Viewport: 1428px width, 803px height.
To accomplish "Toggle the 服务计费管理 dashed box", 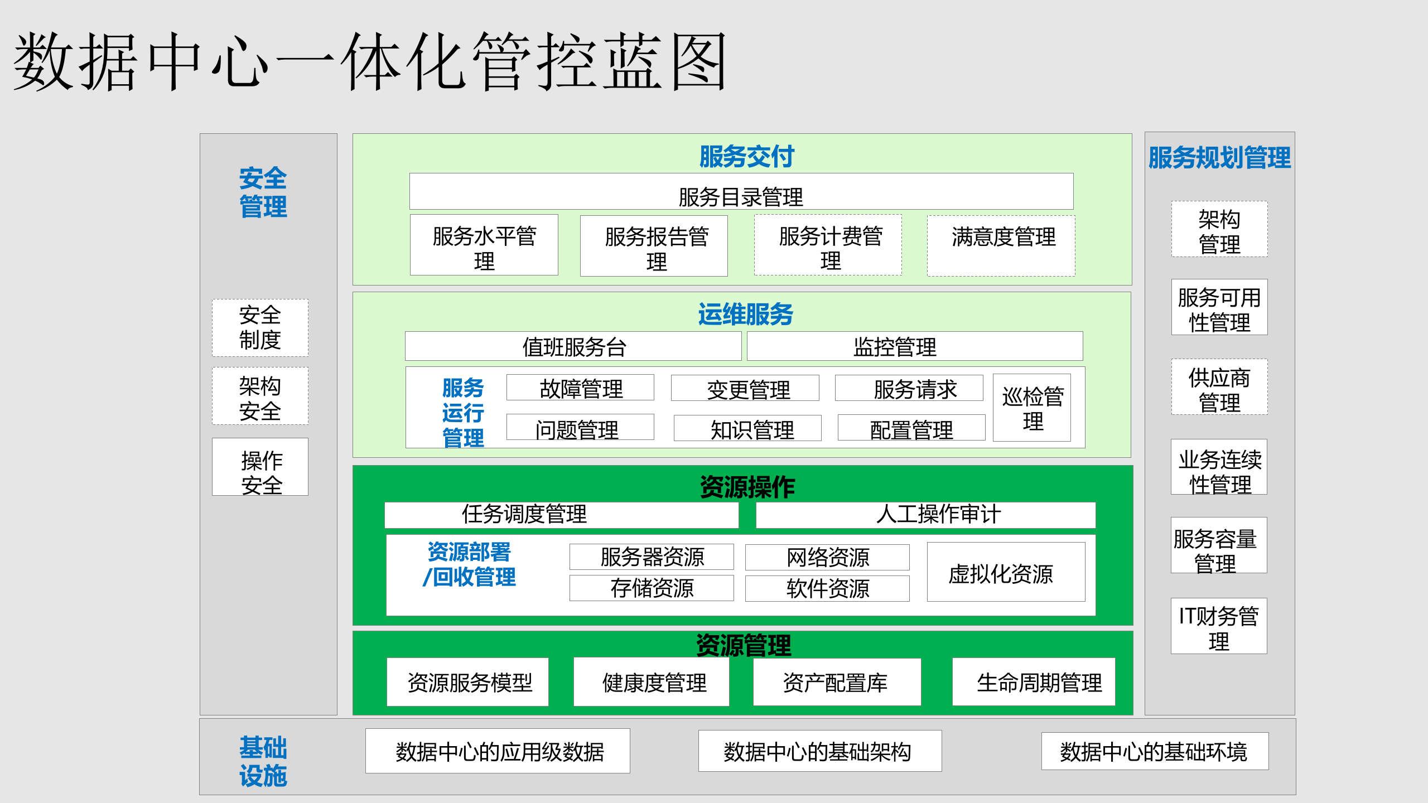I will pos(827,244).
